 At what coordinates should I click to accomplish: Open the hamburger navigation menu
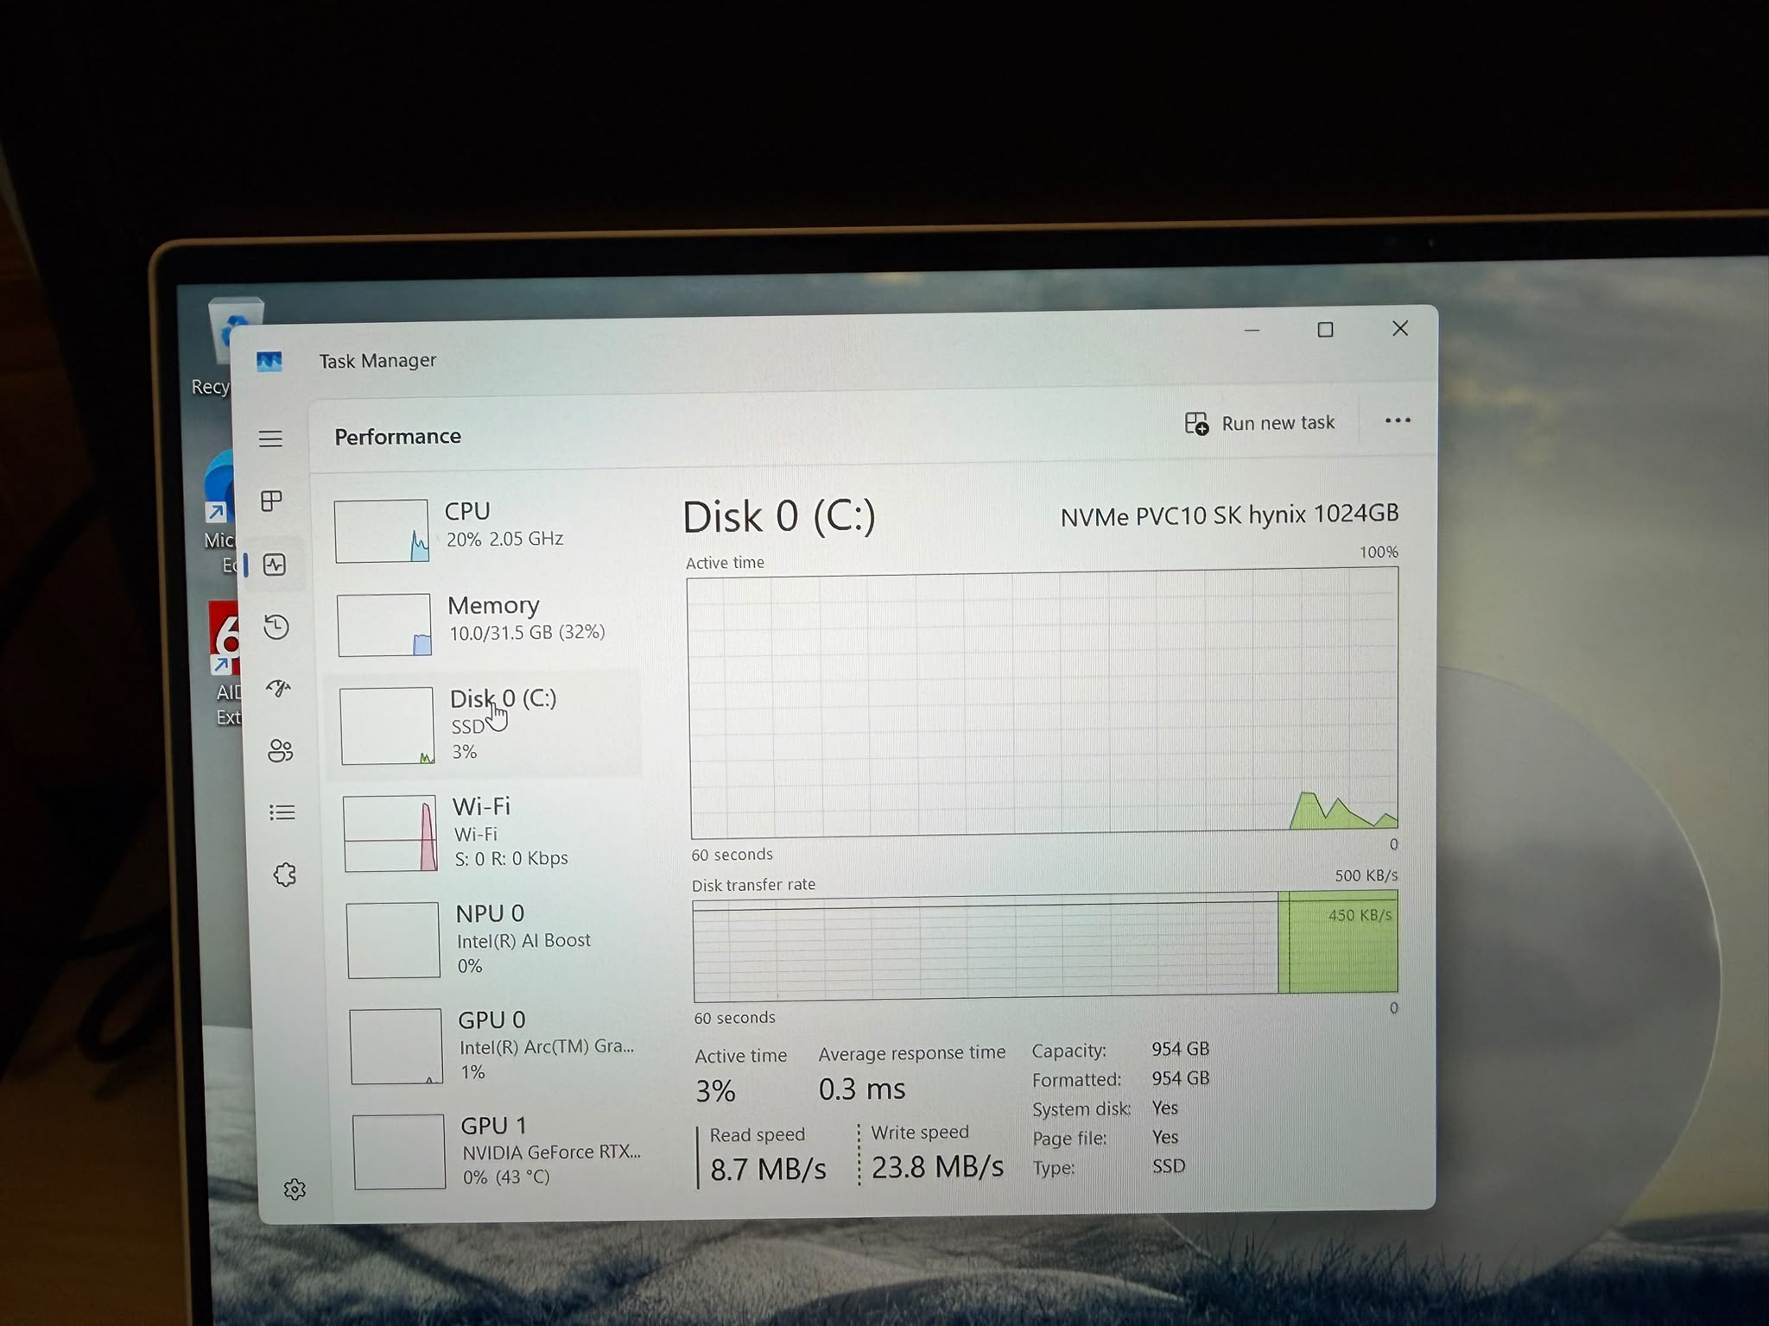270,439
